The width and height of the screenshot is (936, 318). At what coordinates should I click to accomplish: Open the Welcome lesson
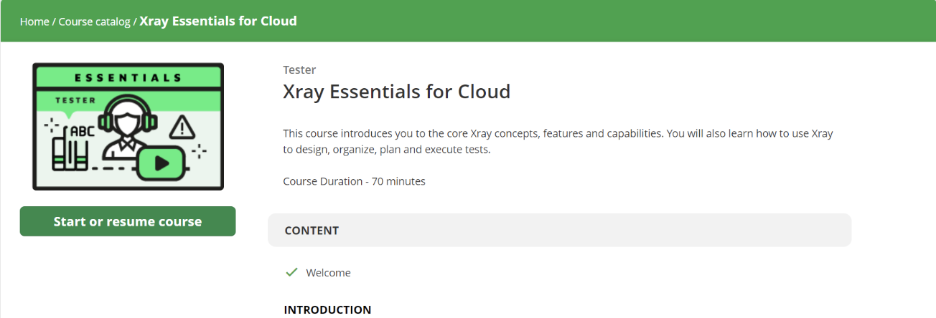tap(328, 273)
